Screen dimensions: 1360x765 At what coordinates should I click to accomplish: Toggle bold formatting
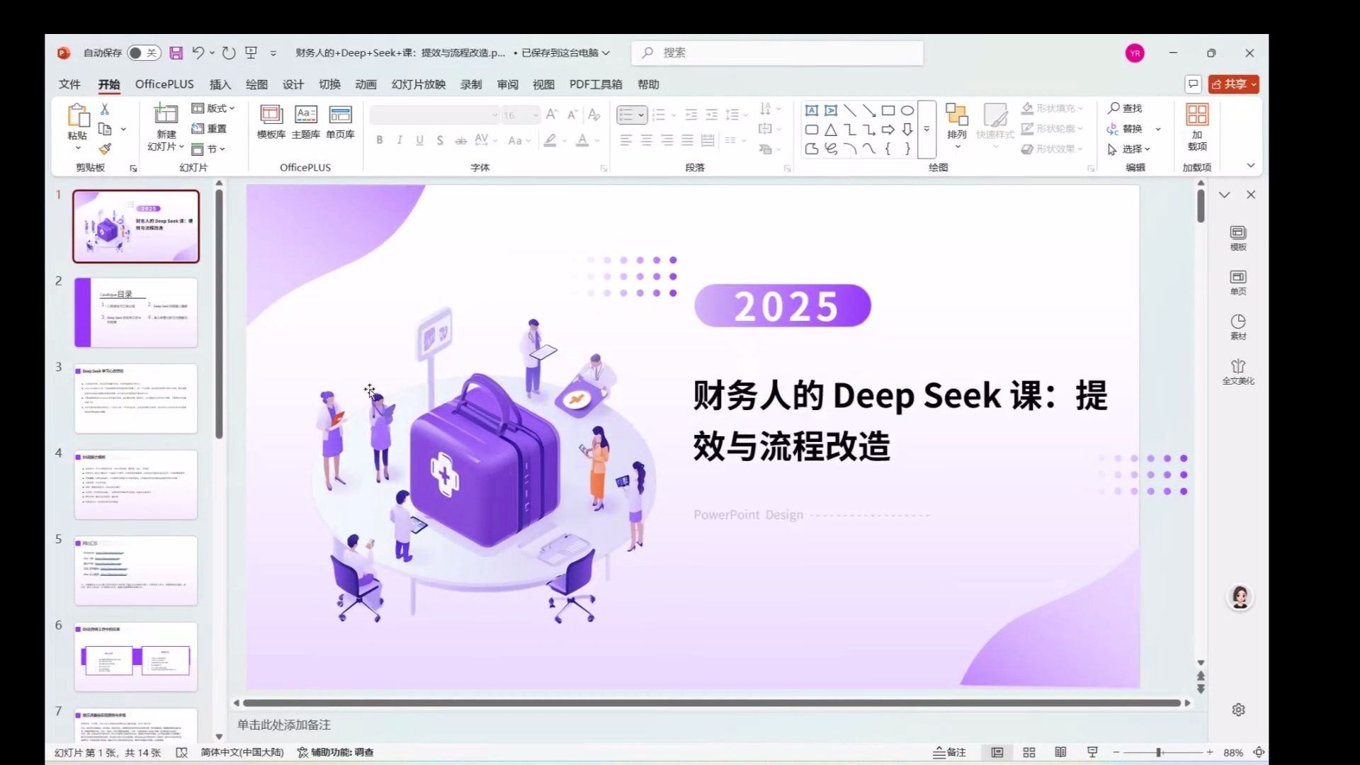(x=379, y=140)
